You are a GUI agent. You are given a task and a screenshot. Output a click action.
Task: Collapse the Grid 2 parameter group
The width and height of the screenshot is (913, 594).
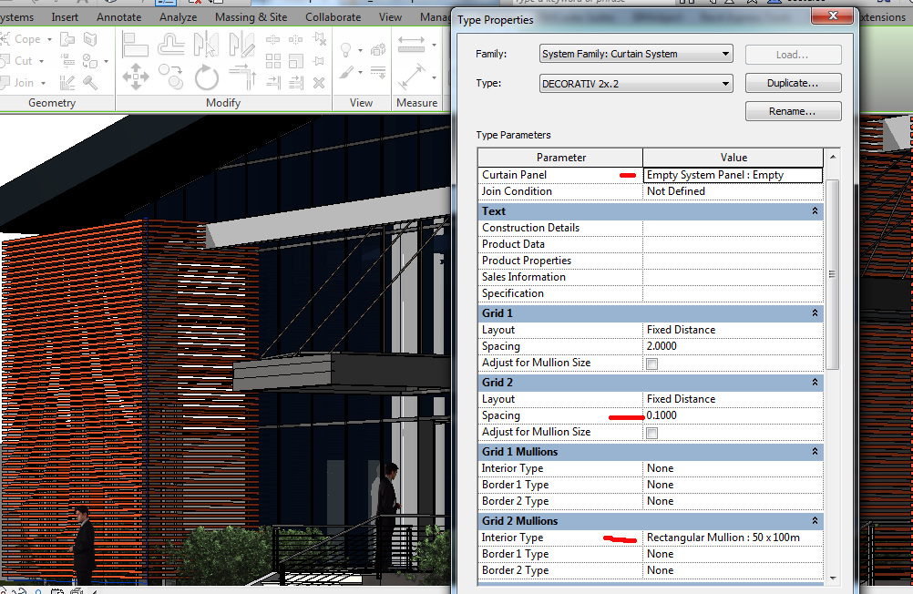coord(815,383)
